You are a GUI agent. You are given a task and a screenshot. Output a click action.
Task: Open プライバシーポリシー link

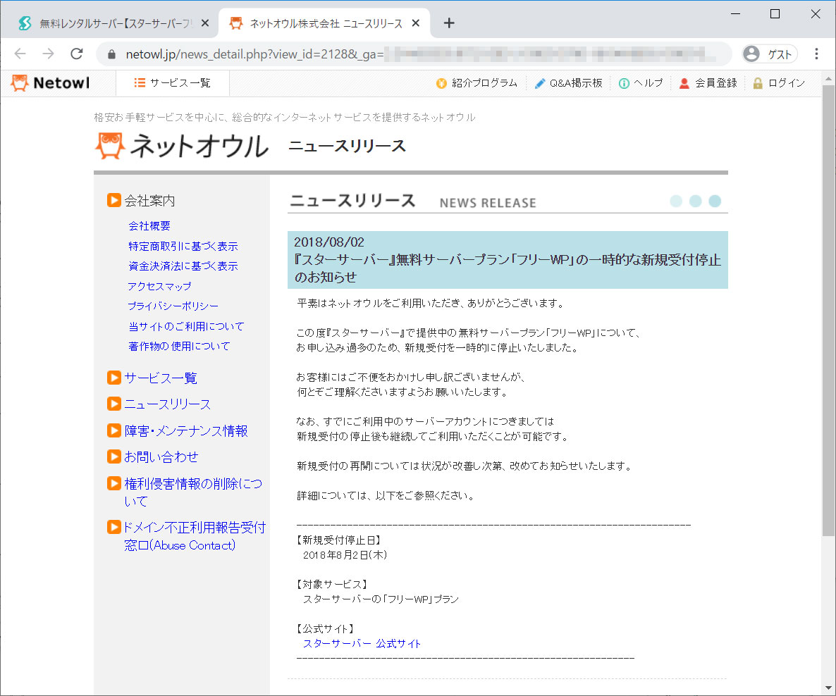173,306
